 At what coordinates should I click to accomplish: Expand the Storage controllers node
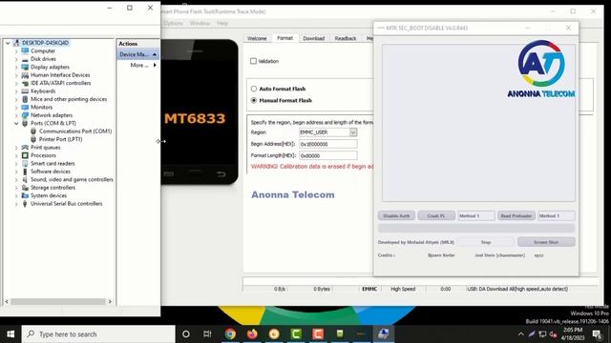pyautogui.click(x=16, y=188)
